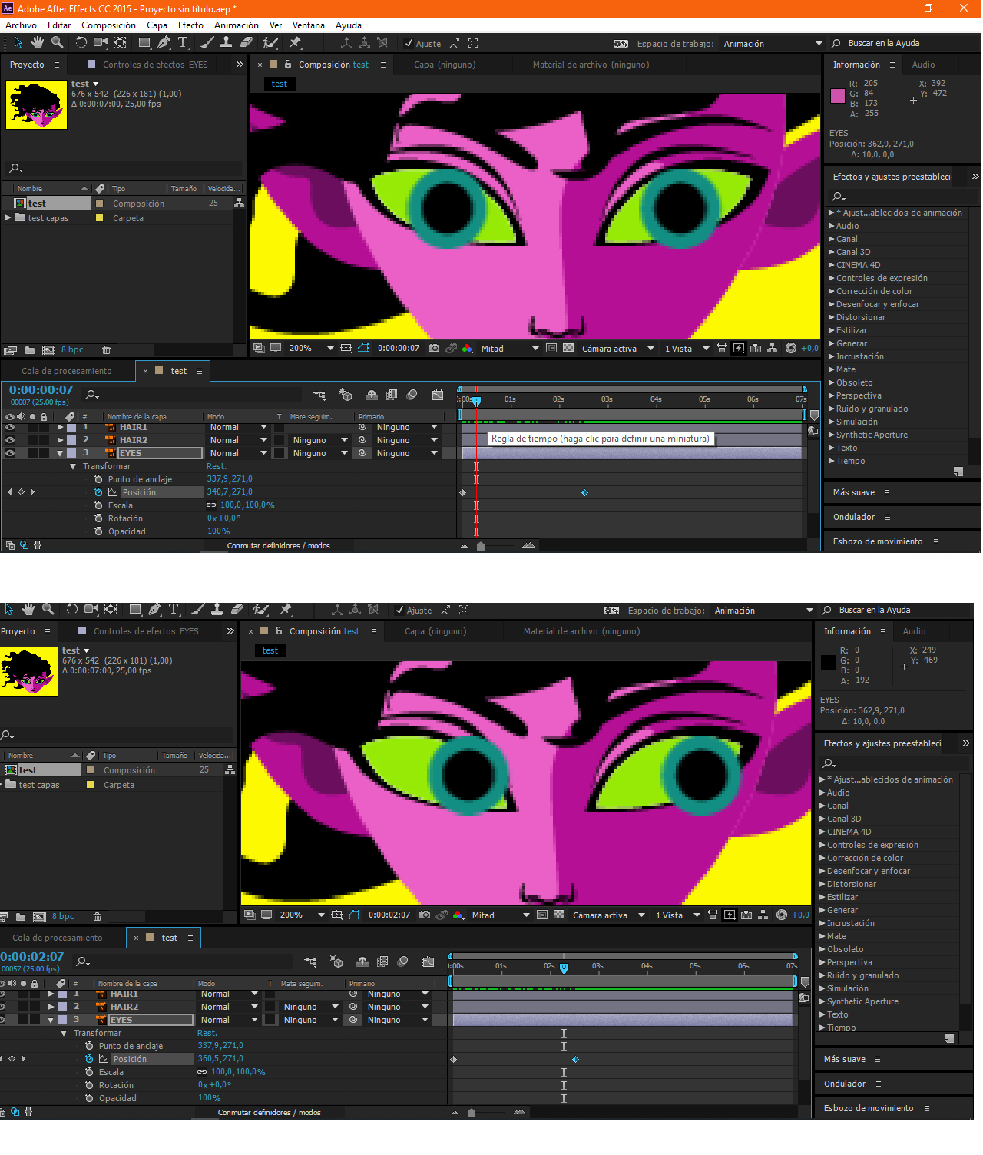Open Efecto menu
Image resolution: width=983 pixels, height=1155 pixels.
coord(190,25)
